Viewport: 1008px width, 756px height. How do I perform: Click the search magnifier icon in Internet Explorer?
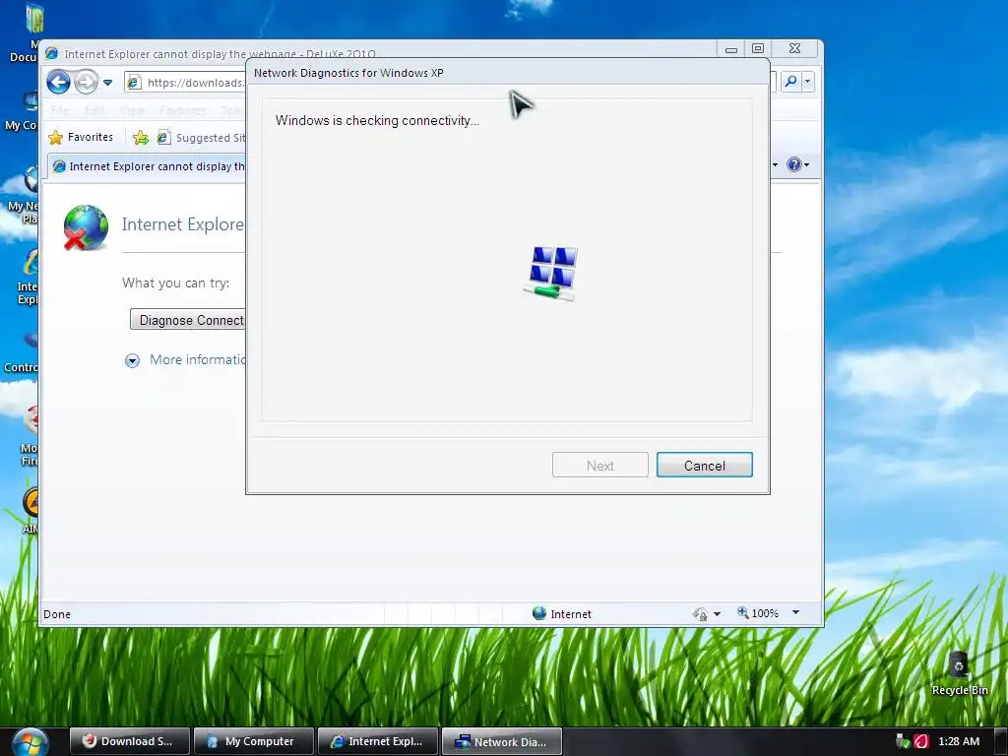click(x=790, y=82)
